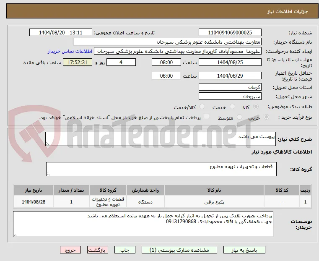Click the شماره نیاز field 1104094069000025
The width and height of the screenshot is (319, 261).
[x=230, y=33]
